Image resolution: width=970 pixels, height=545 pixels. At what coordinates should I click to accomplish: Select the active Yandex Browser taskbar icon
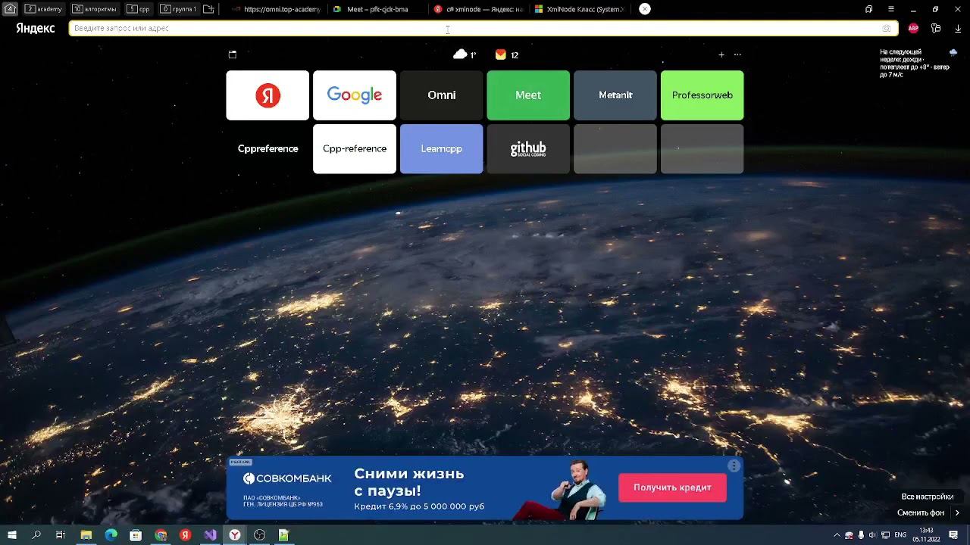pos(235,535)
